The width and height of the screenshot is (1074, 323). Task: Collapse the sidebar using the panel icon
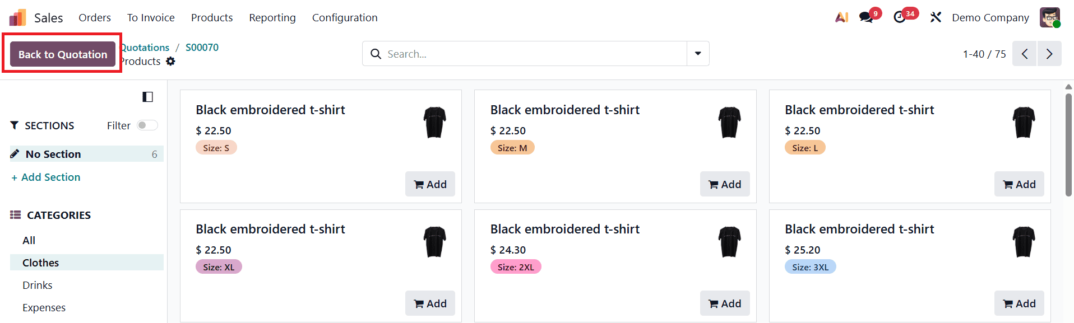click(147, 97)
